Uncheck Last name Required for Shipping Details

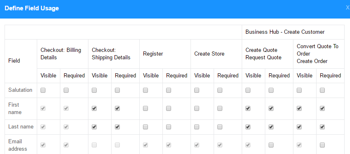pyautogui.click(x=117, y=127)
